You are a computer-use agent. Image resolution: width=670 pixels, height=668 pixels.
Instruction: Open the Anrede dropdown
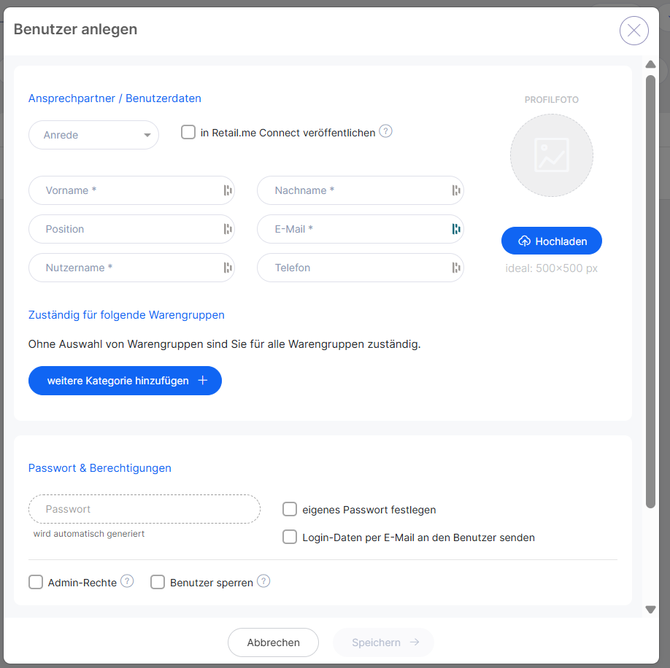coord(93,135)
